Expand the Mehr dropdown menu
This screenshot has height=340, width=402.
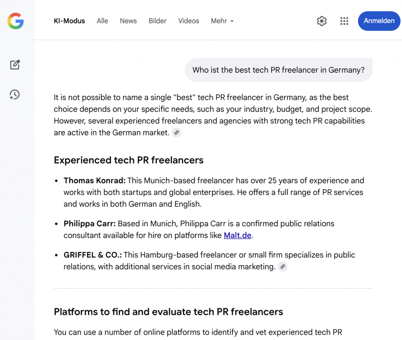(222, 21)
